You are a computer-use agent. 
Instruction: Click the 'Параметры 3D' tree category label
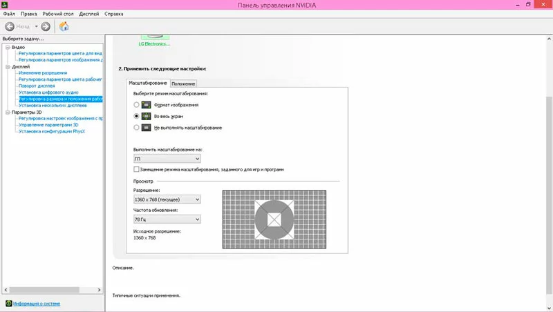(26, 113)
